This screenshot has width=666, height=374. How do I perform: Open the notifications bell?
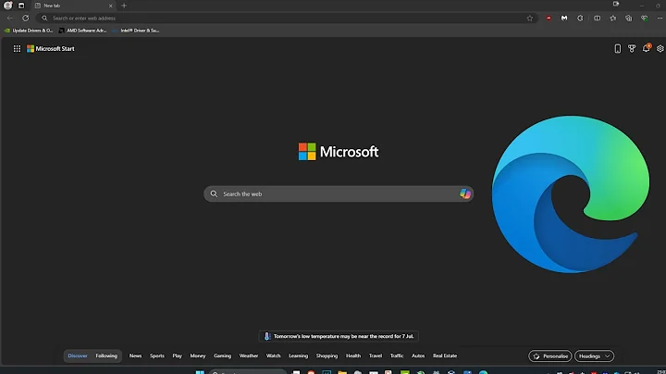click(x=646, y=48)
